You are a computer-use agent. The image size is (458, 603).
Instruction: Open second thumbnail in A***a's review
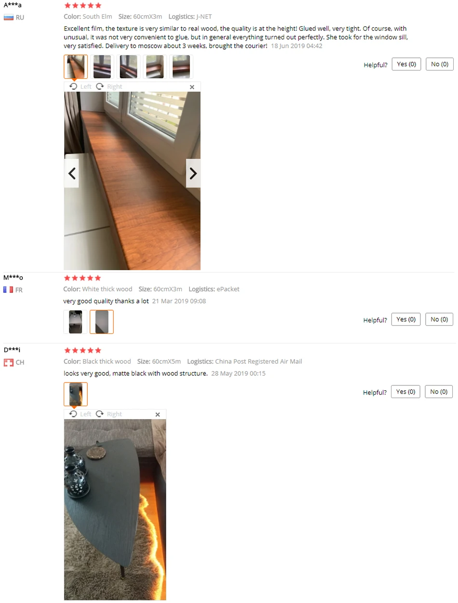[x=102, y=67]
